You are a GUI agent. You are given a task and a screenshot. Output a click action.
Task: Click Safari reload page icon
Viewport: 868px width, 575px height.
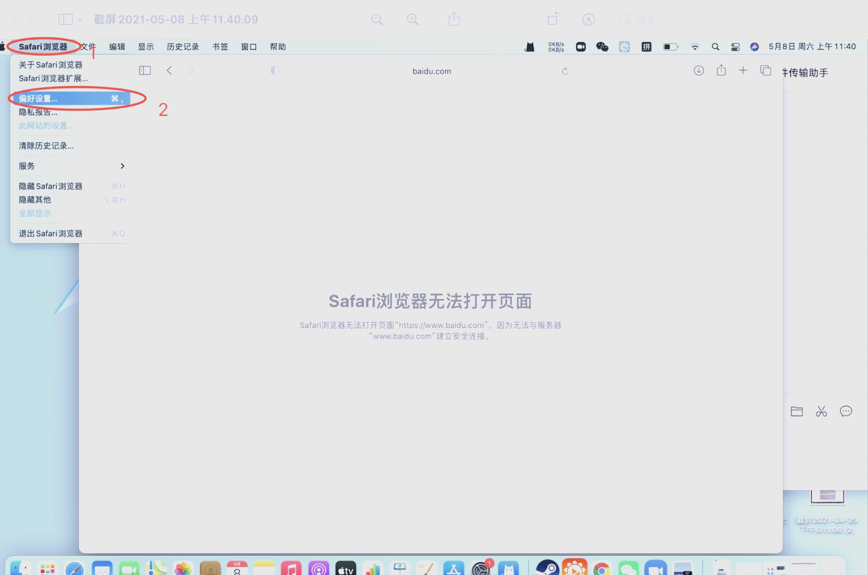tap(565, 71)
